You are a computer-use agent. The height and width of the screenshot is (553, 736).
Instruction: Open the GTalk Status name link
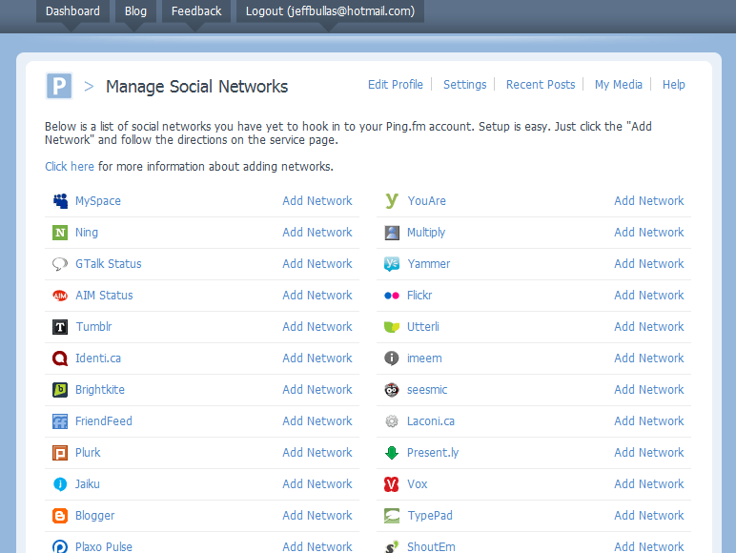(109, 264)
